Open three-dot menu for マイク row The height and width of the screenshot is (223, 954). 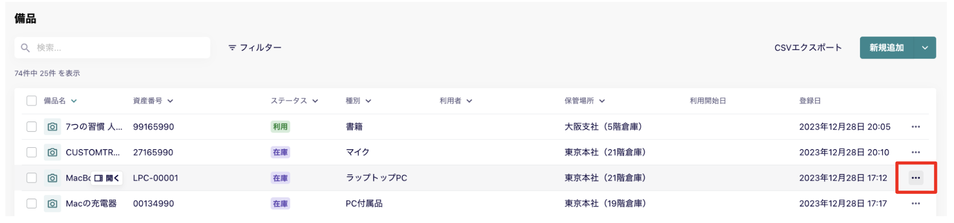915,152
